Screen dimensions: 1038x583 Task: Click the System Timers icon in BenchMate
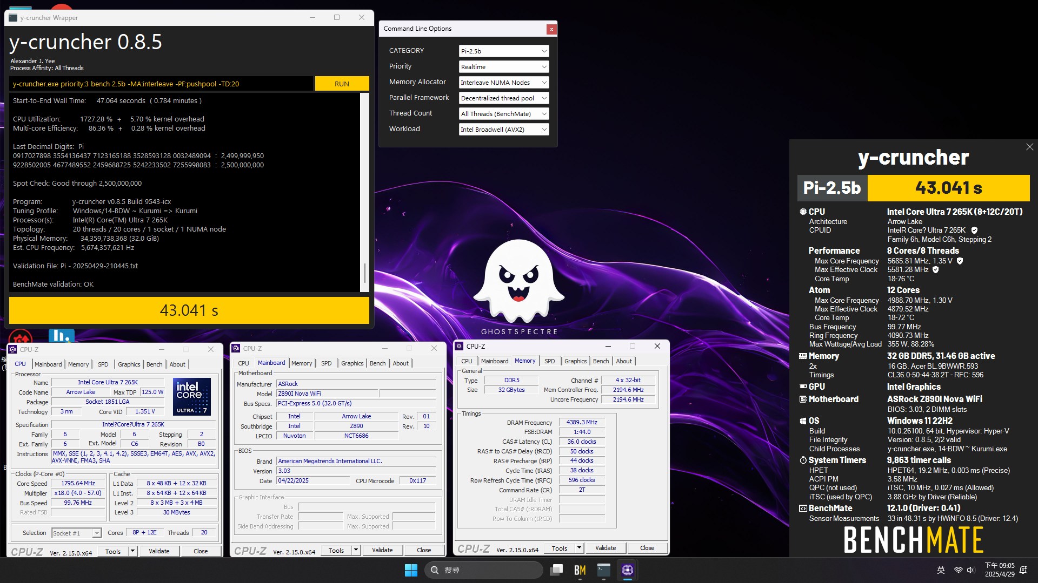tap(803, 460)
